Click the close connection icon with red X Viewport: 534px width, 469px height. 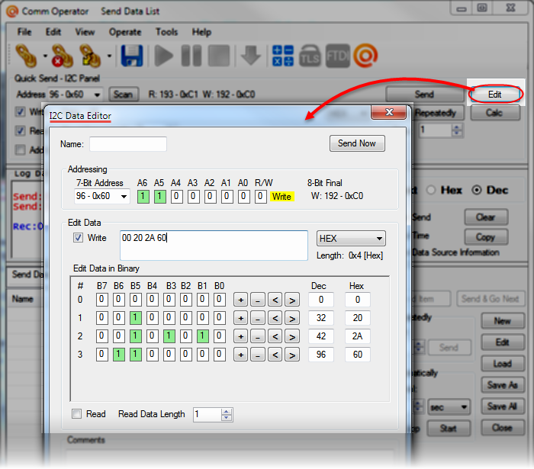coord(63,56)
